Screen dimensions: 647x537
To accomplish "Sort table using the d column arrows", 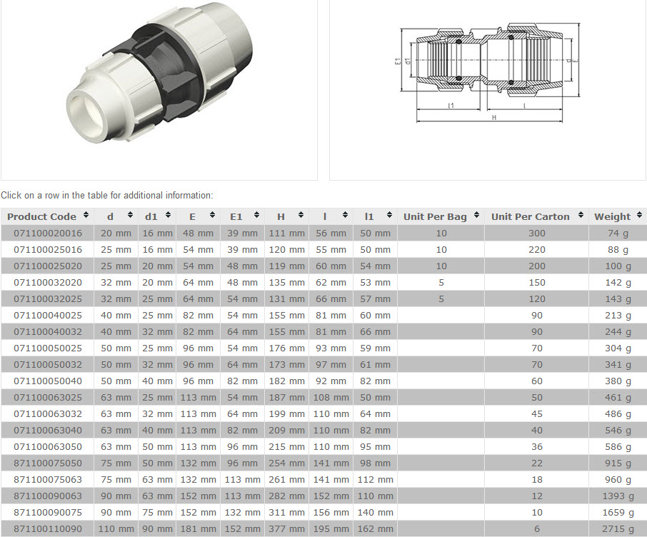I will pos(130,216).
